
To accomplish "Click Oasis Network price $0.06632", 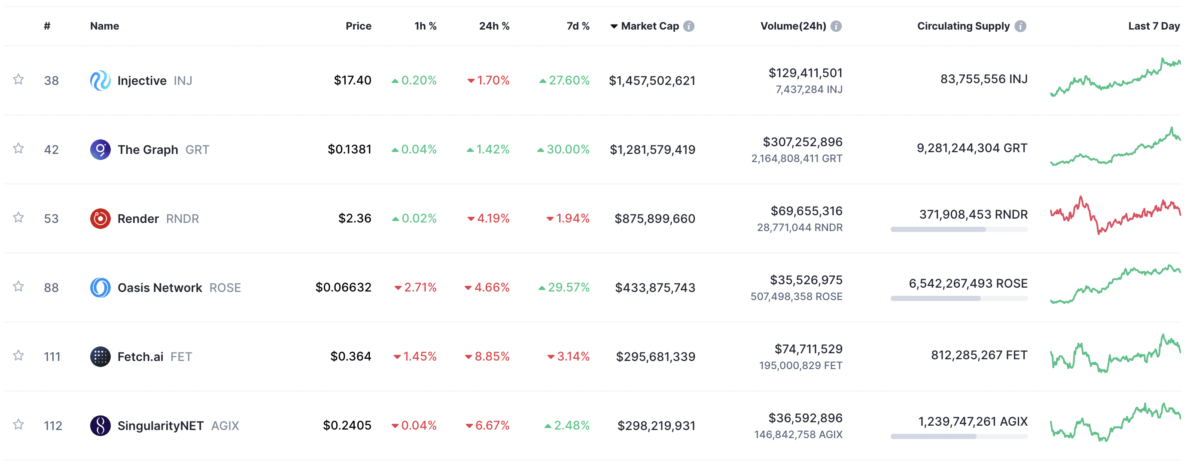I will pyautogui.click(x=343, y=287).
